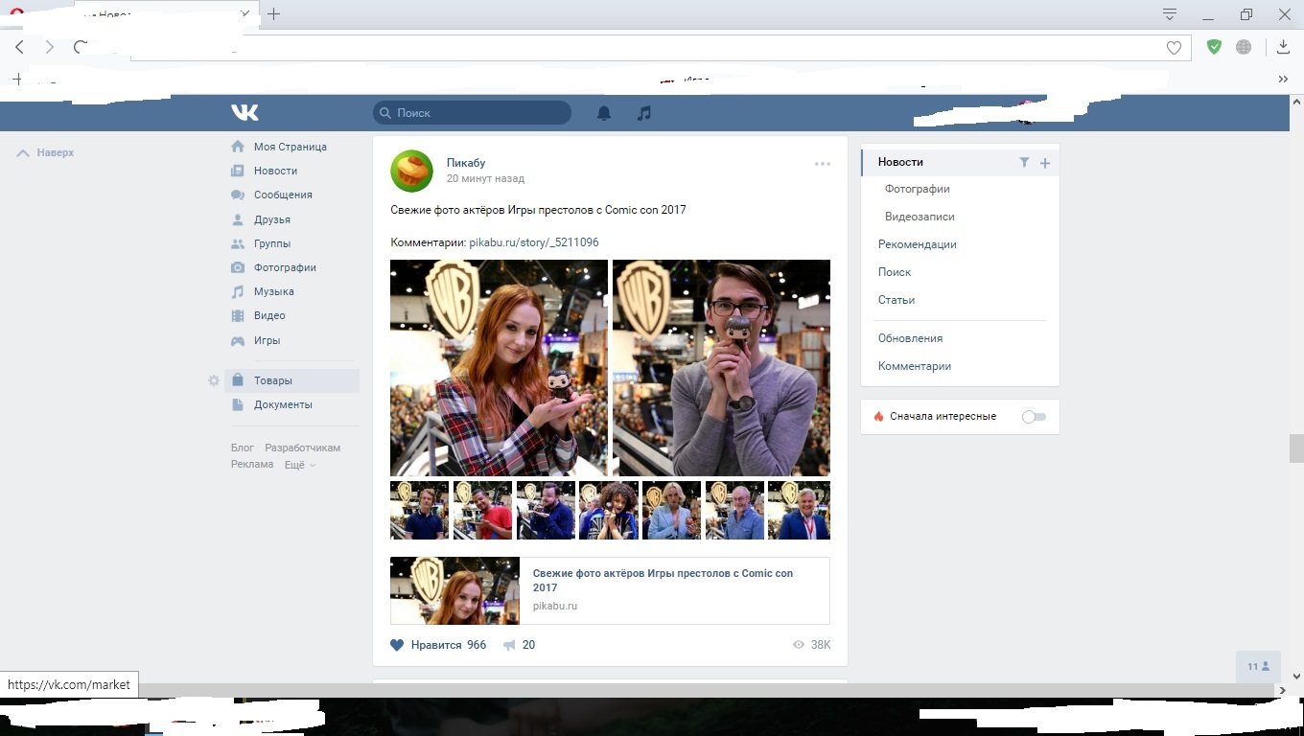Add news tab with plus icon
This screenshot has height=736, width=1304.
[x=1045, y=163]
